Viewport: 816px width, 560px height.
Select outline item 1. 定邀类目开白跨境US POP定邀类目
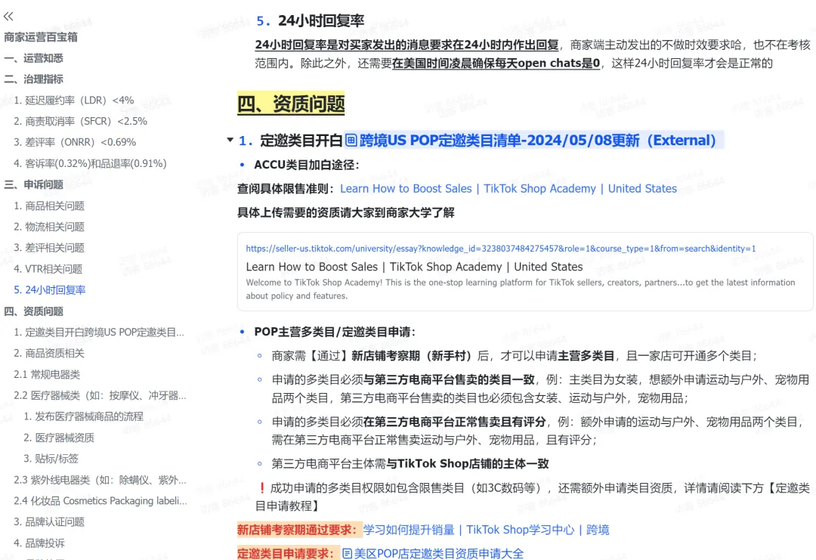(99, 332)
